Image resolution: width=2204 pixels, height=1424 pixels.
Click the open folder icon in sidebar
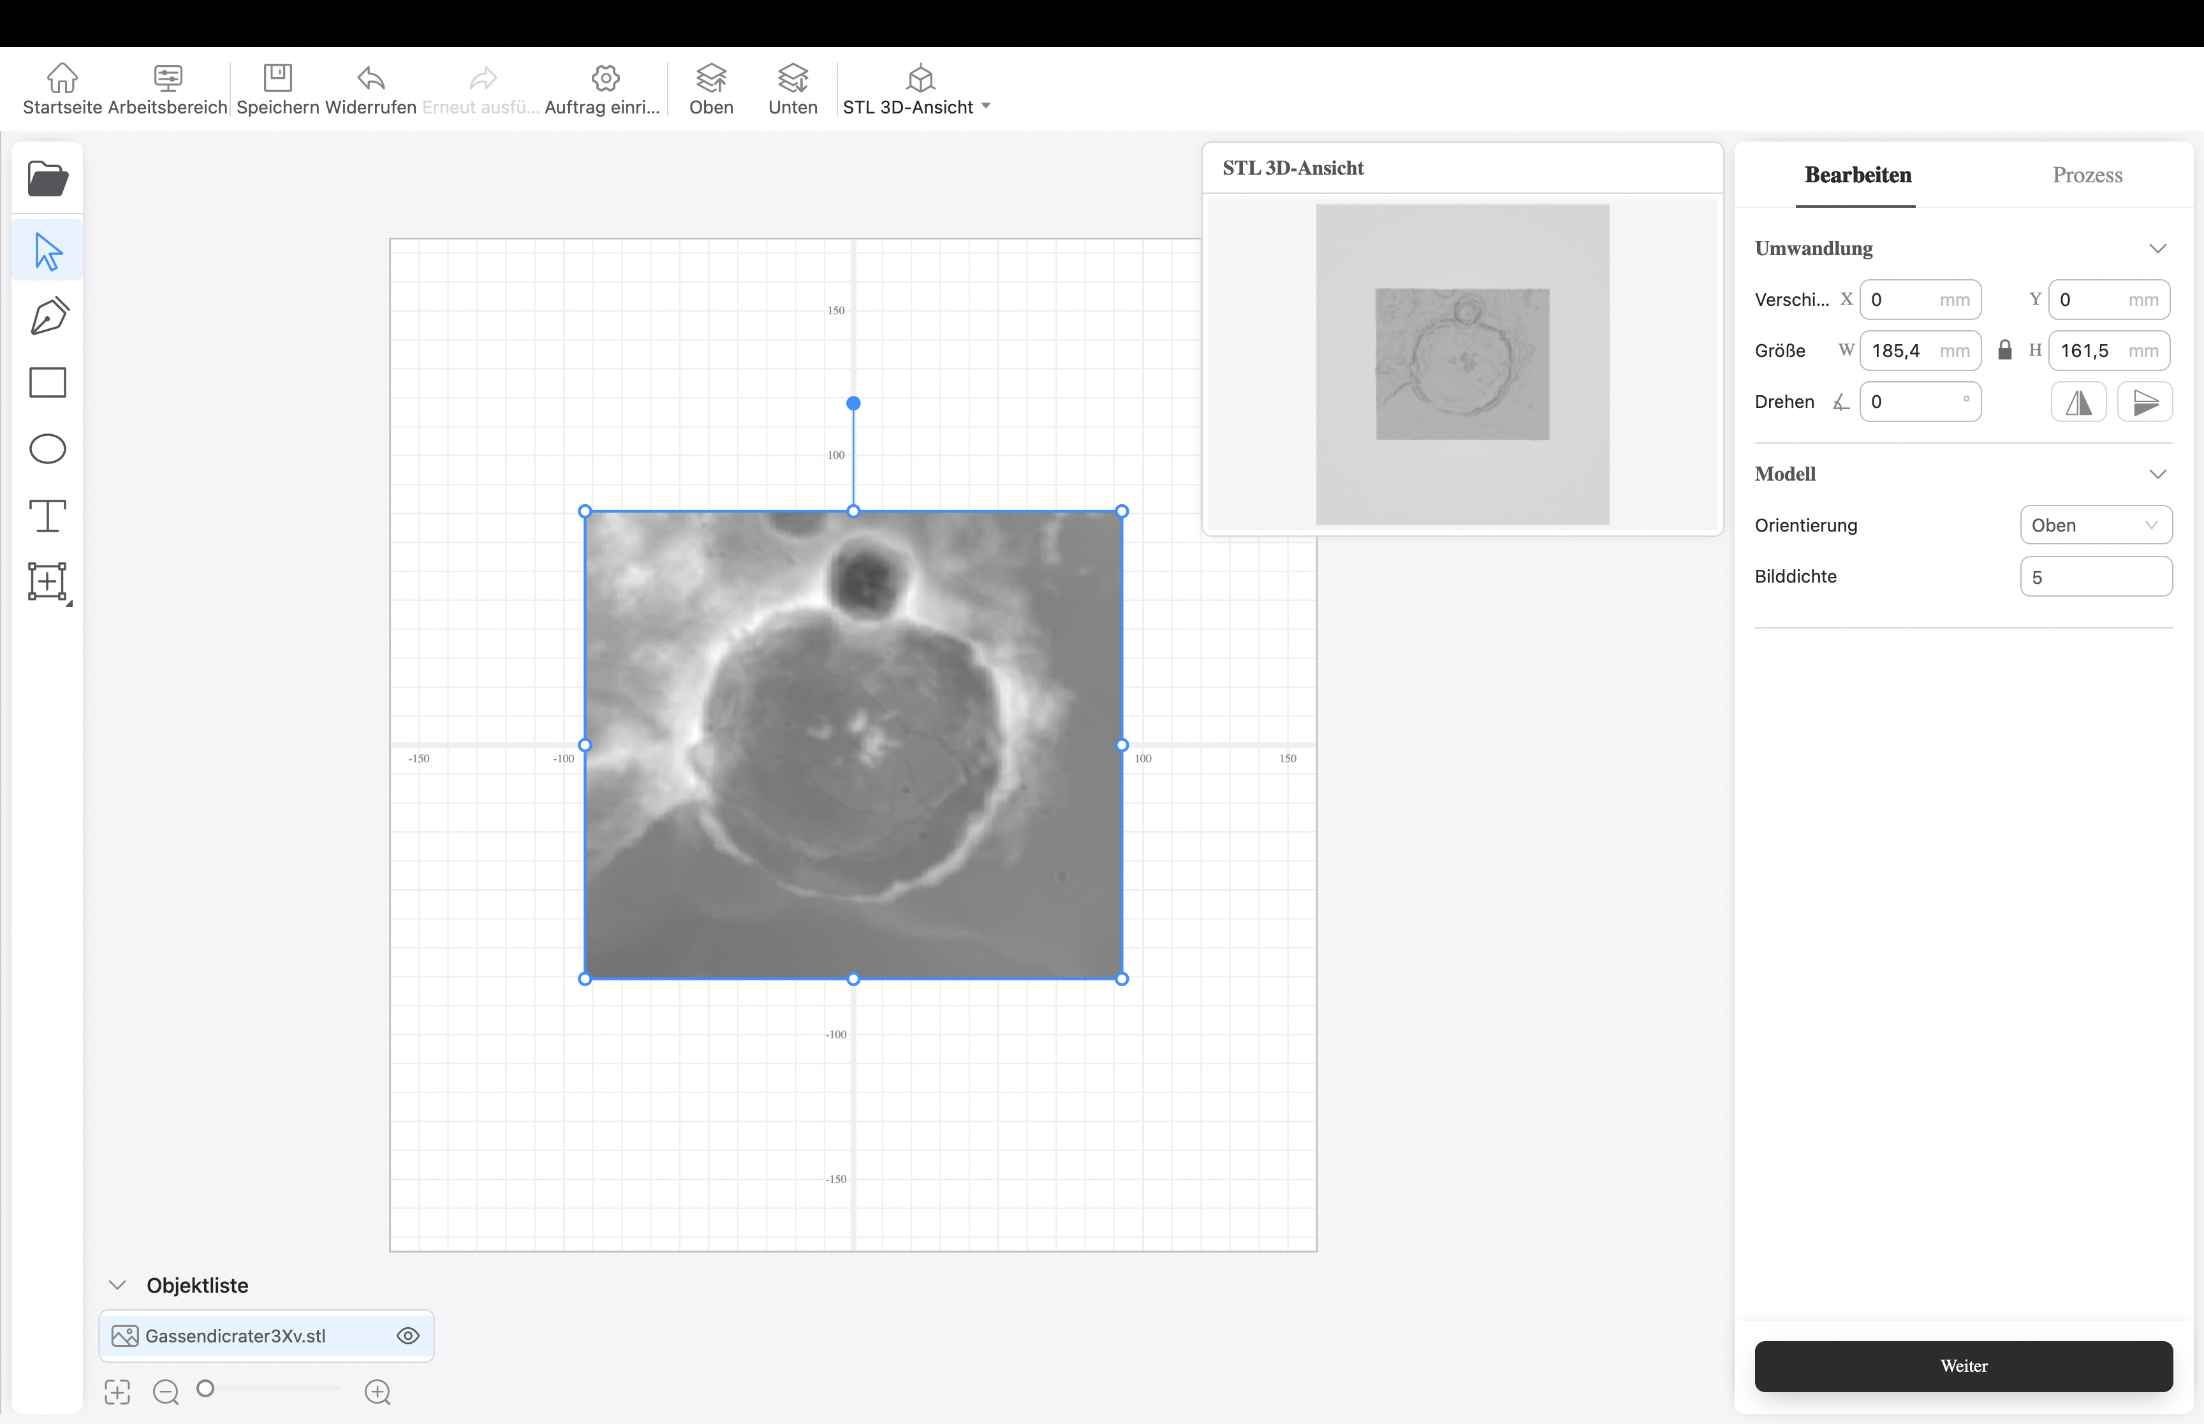pyautogui.click(x=47, y=179)
